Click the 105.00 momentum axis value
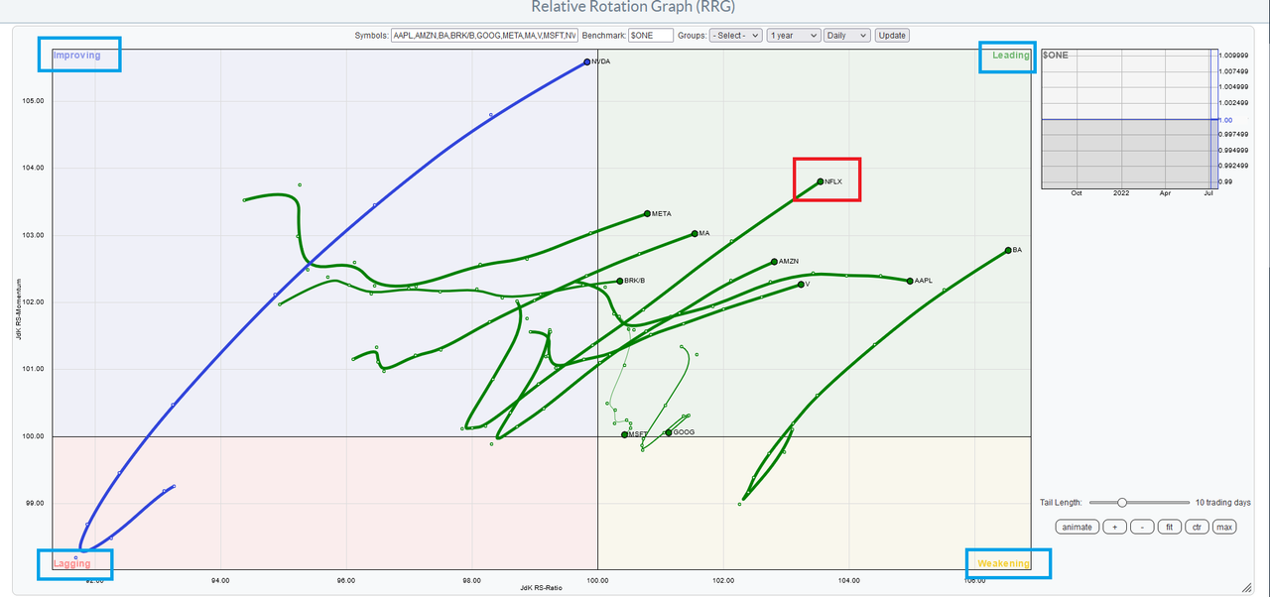Image resolution: width=1270 pixels, height=597 pixels. 35,101
